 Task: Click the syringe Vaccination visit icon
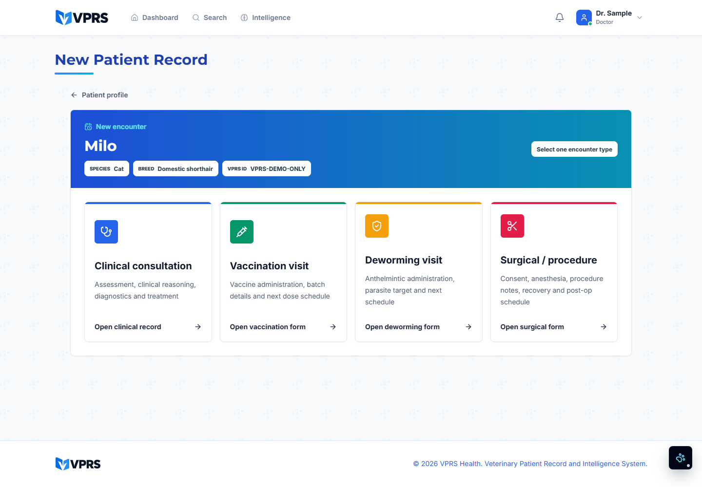click(242, 232)
